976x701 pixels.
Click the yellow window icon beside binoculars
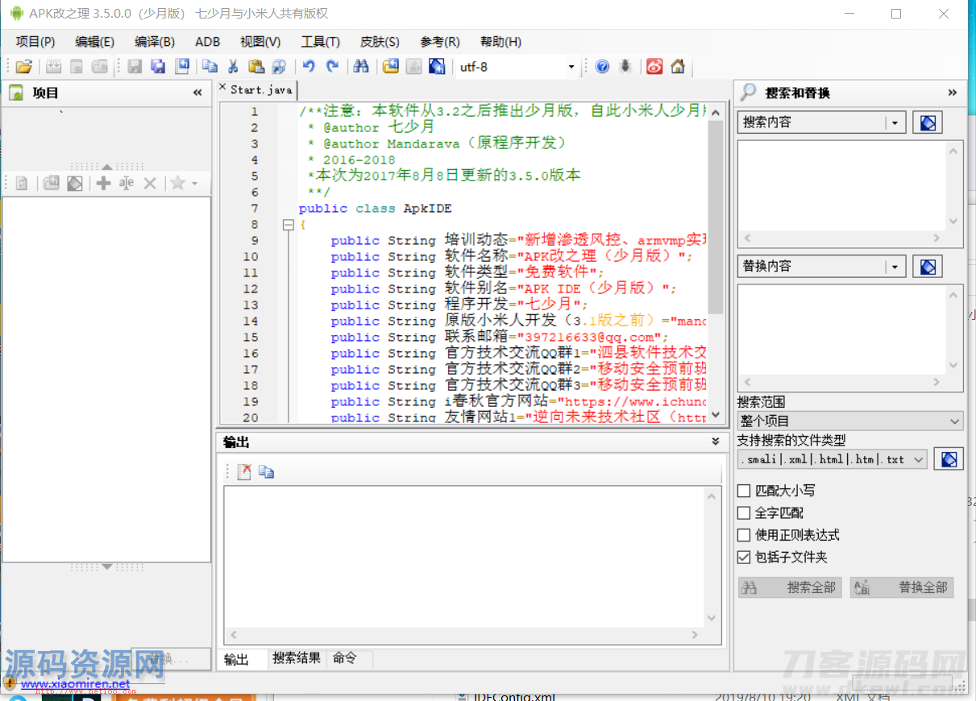390,67
